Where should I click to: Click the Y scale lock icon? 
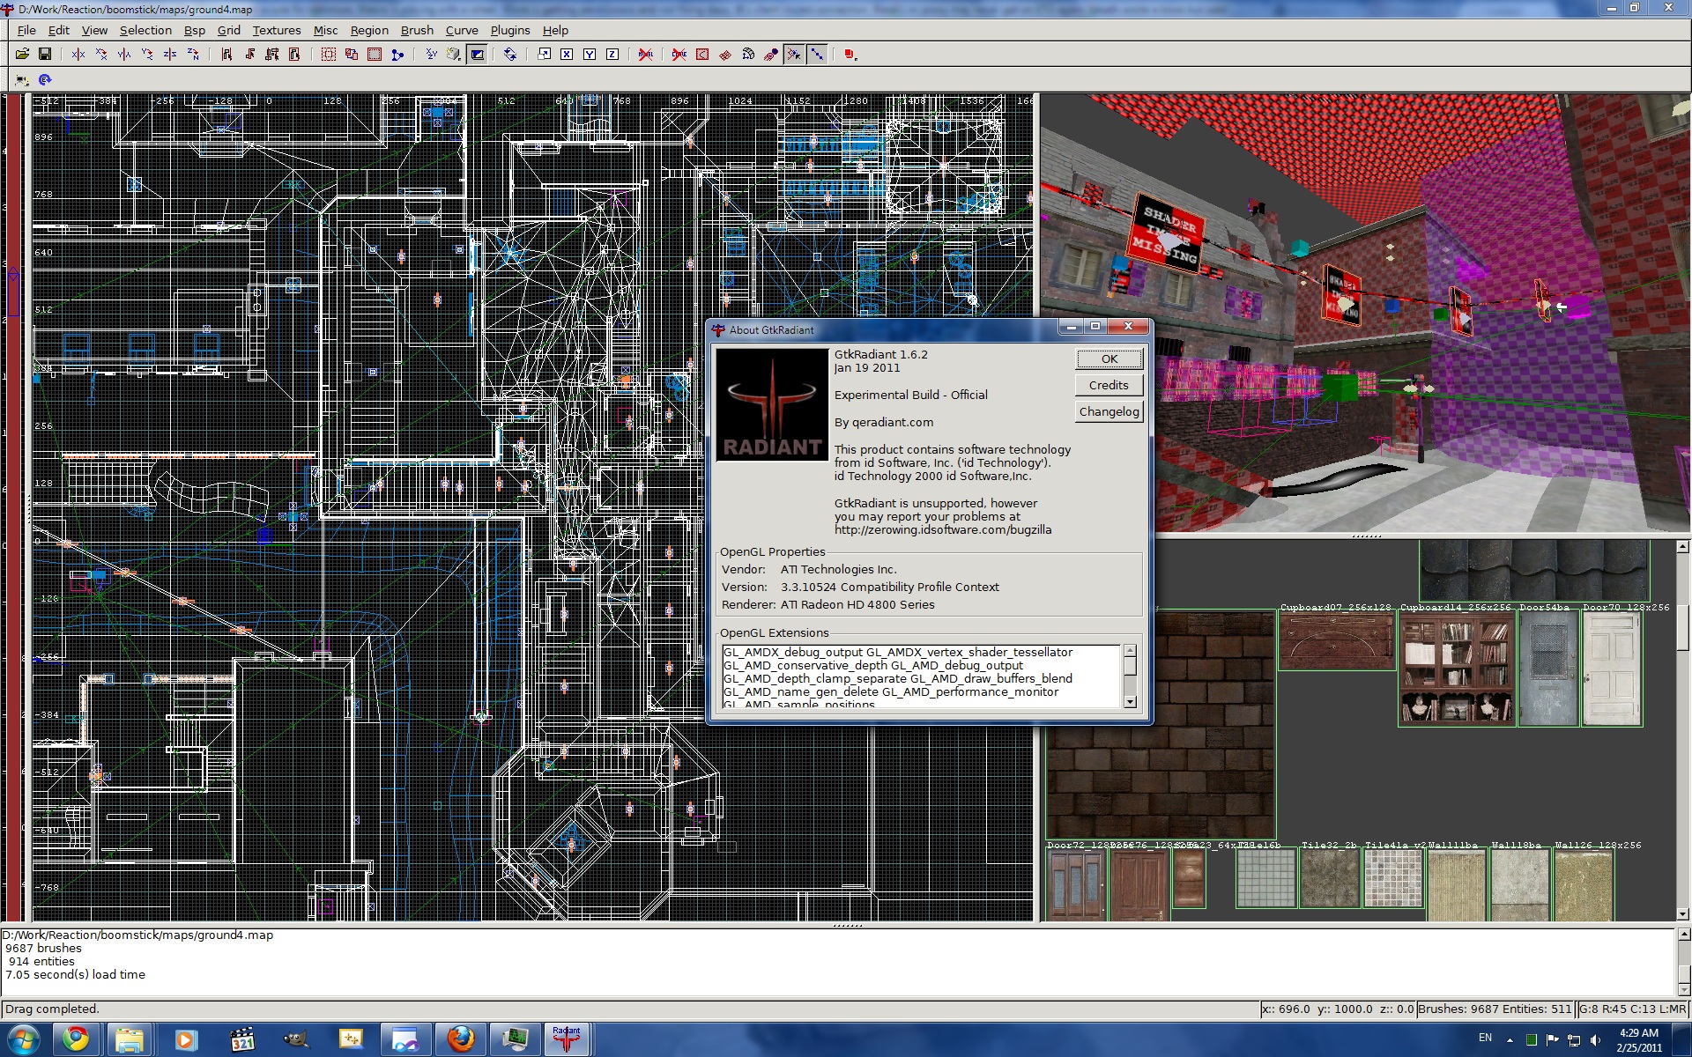[x=590, y=55]
